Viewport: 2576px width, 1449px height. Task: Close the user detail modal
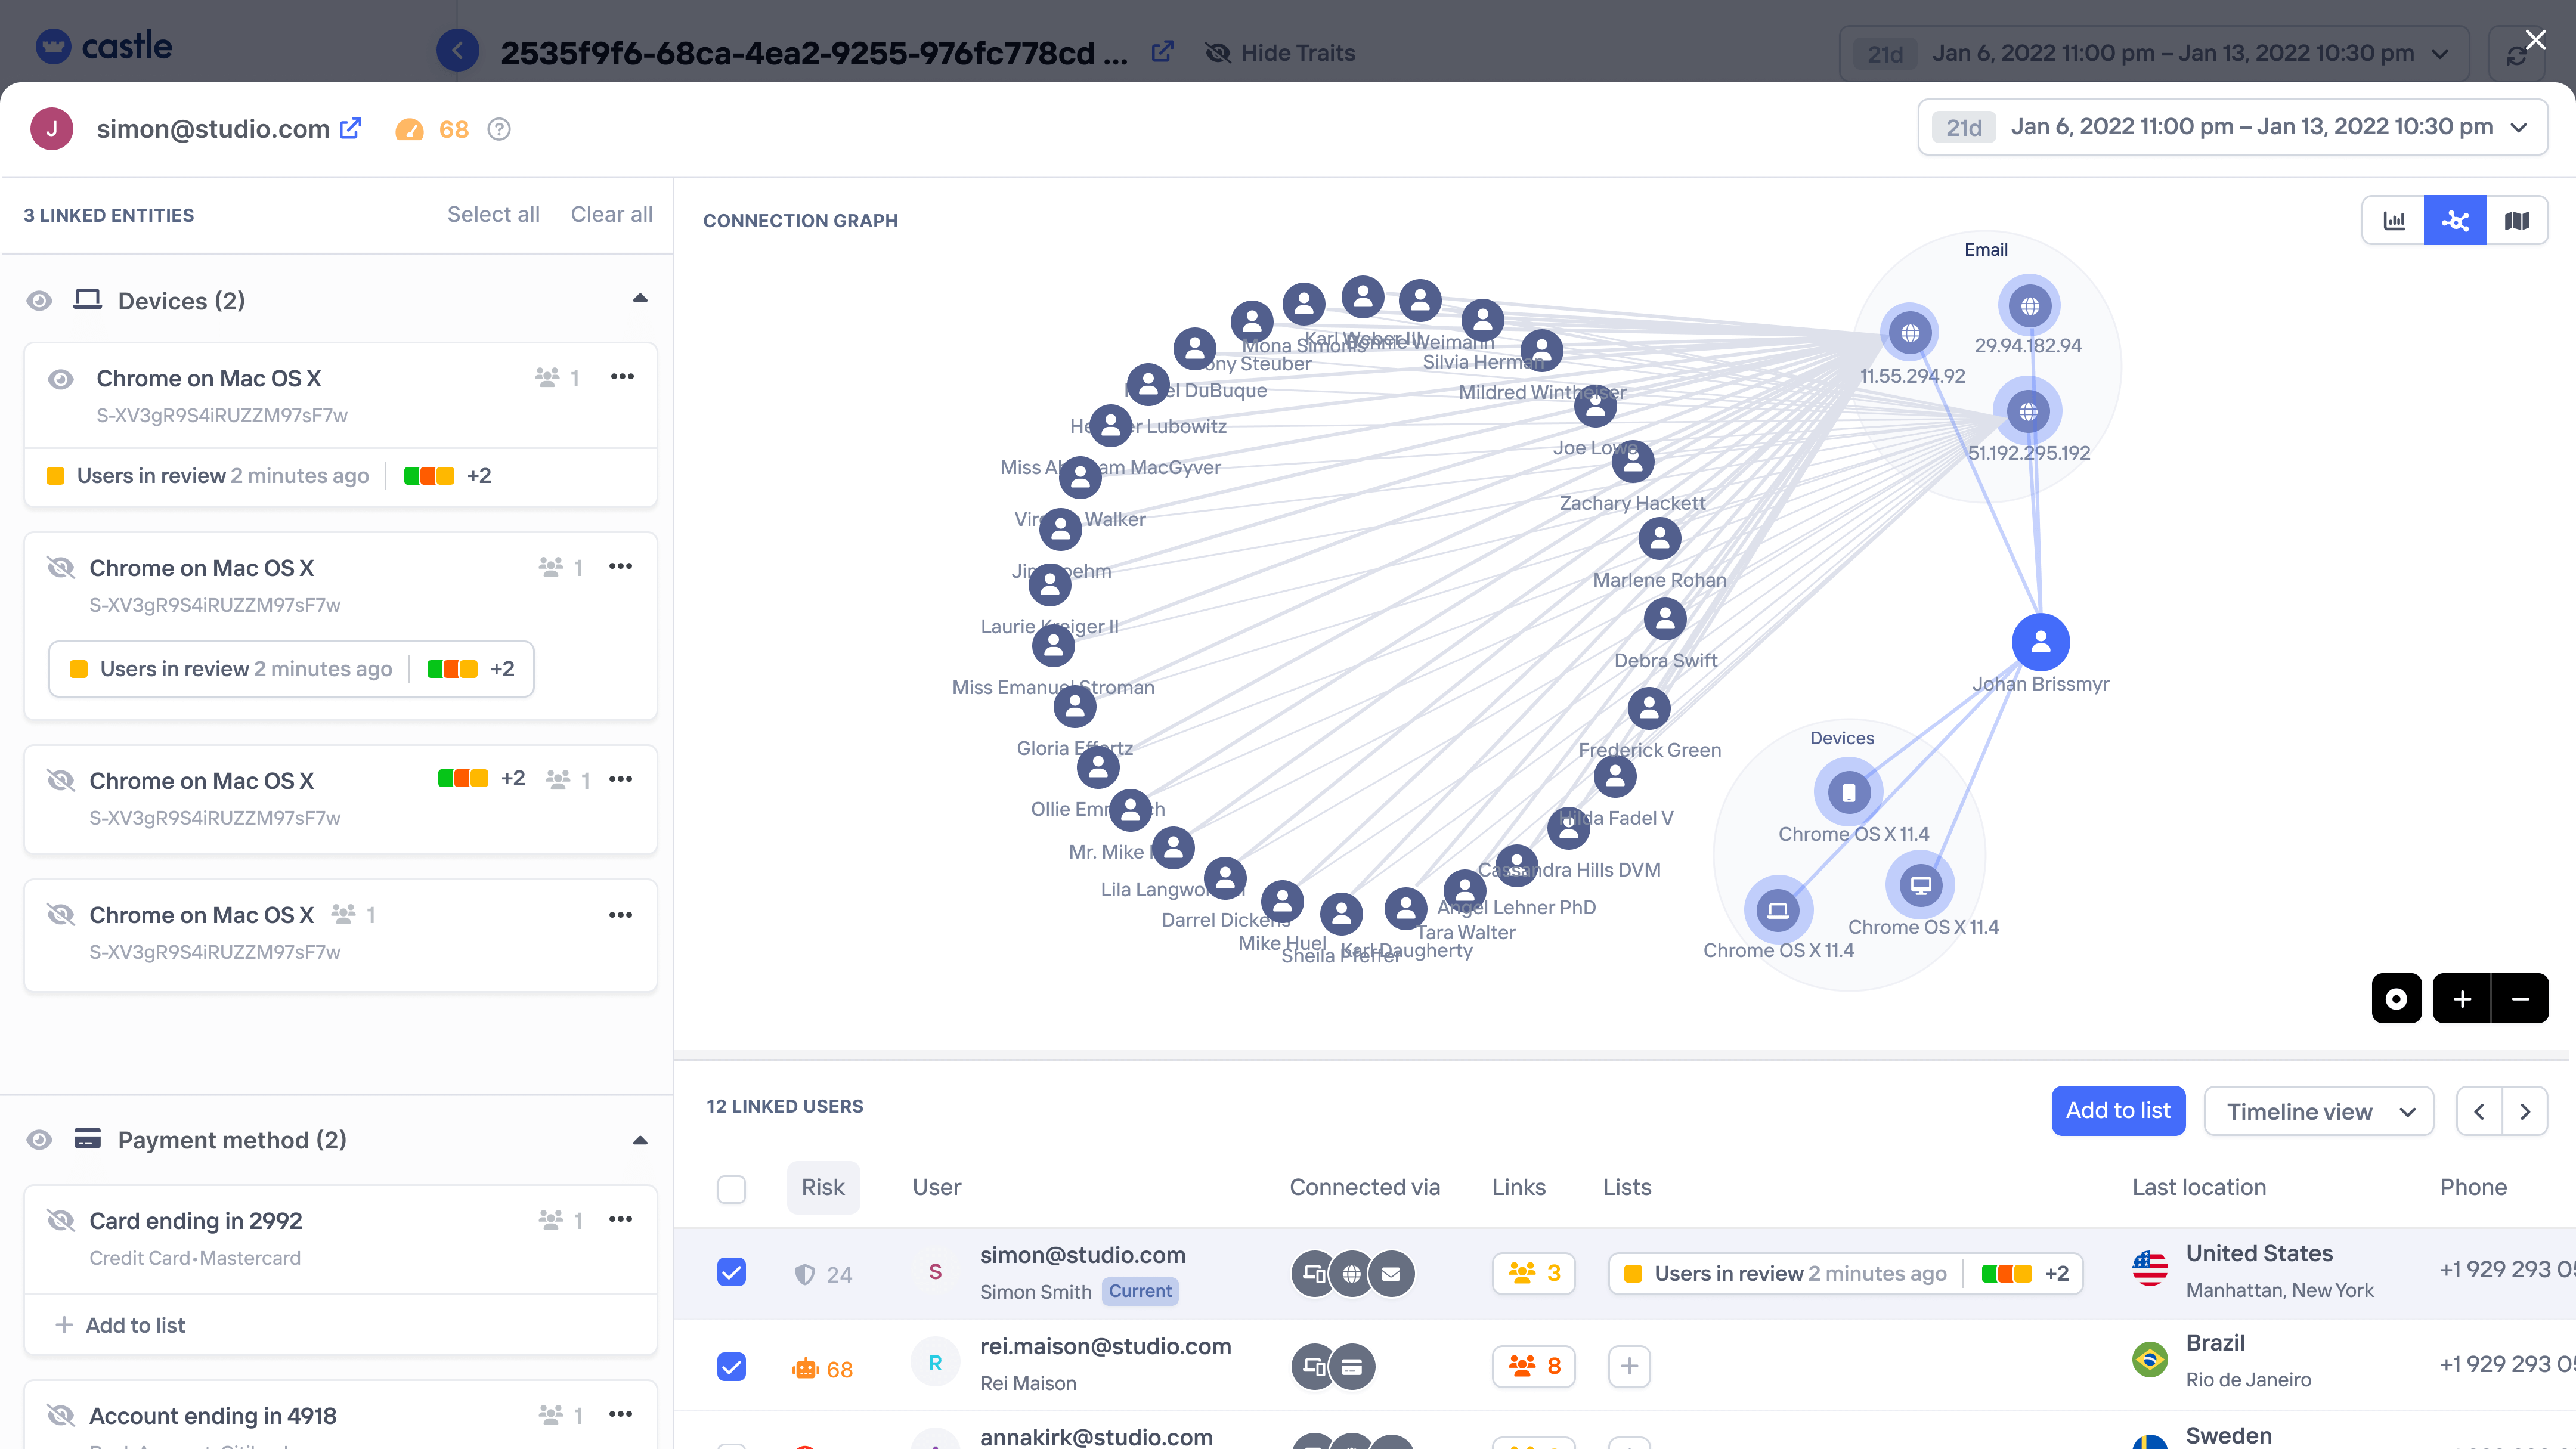click(2536, 40)
